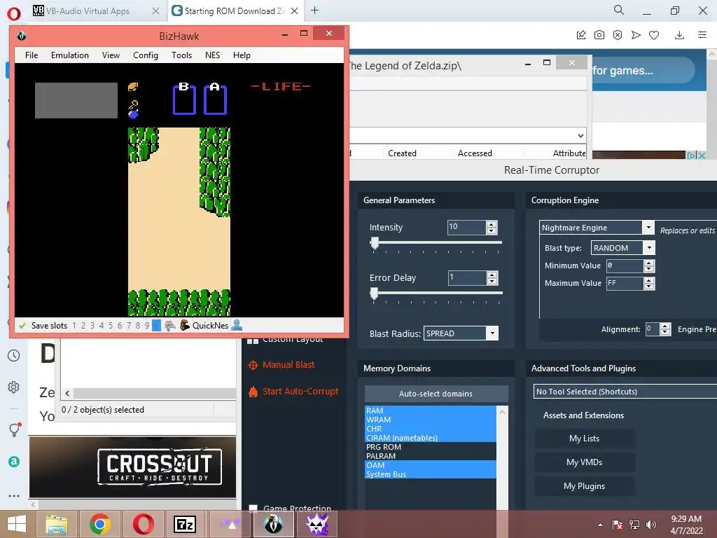Toggle the Game Protection checkbox
717x538 pixels.
253,508
